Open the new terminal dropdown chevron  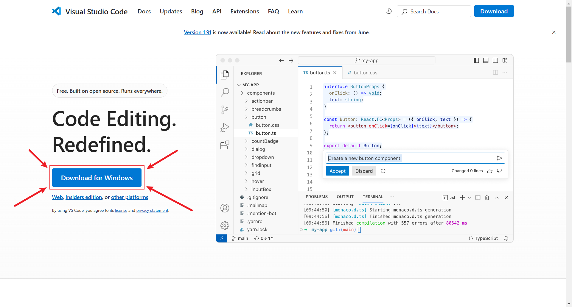pyautogui.click(x=470, y=198)
